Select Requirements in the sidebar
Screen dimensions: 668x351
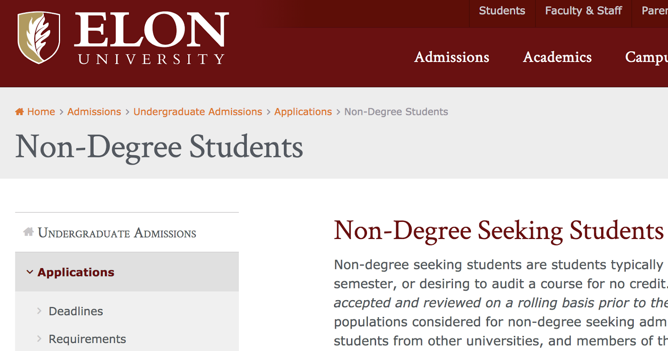87,339
